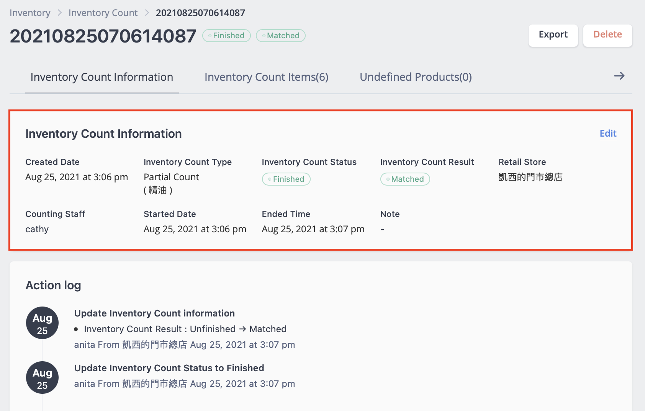Open the Inventory breadcrumb link
This screenshot has width=645, height=411.
click(30, 13)
